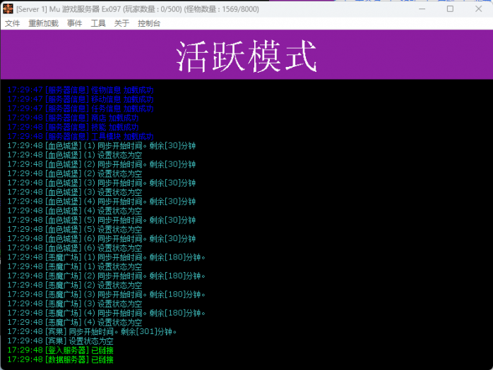Select log line 技能 加载成功

coord(73,127)
